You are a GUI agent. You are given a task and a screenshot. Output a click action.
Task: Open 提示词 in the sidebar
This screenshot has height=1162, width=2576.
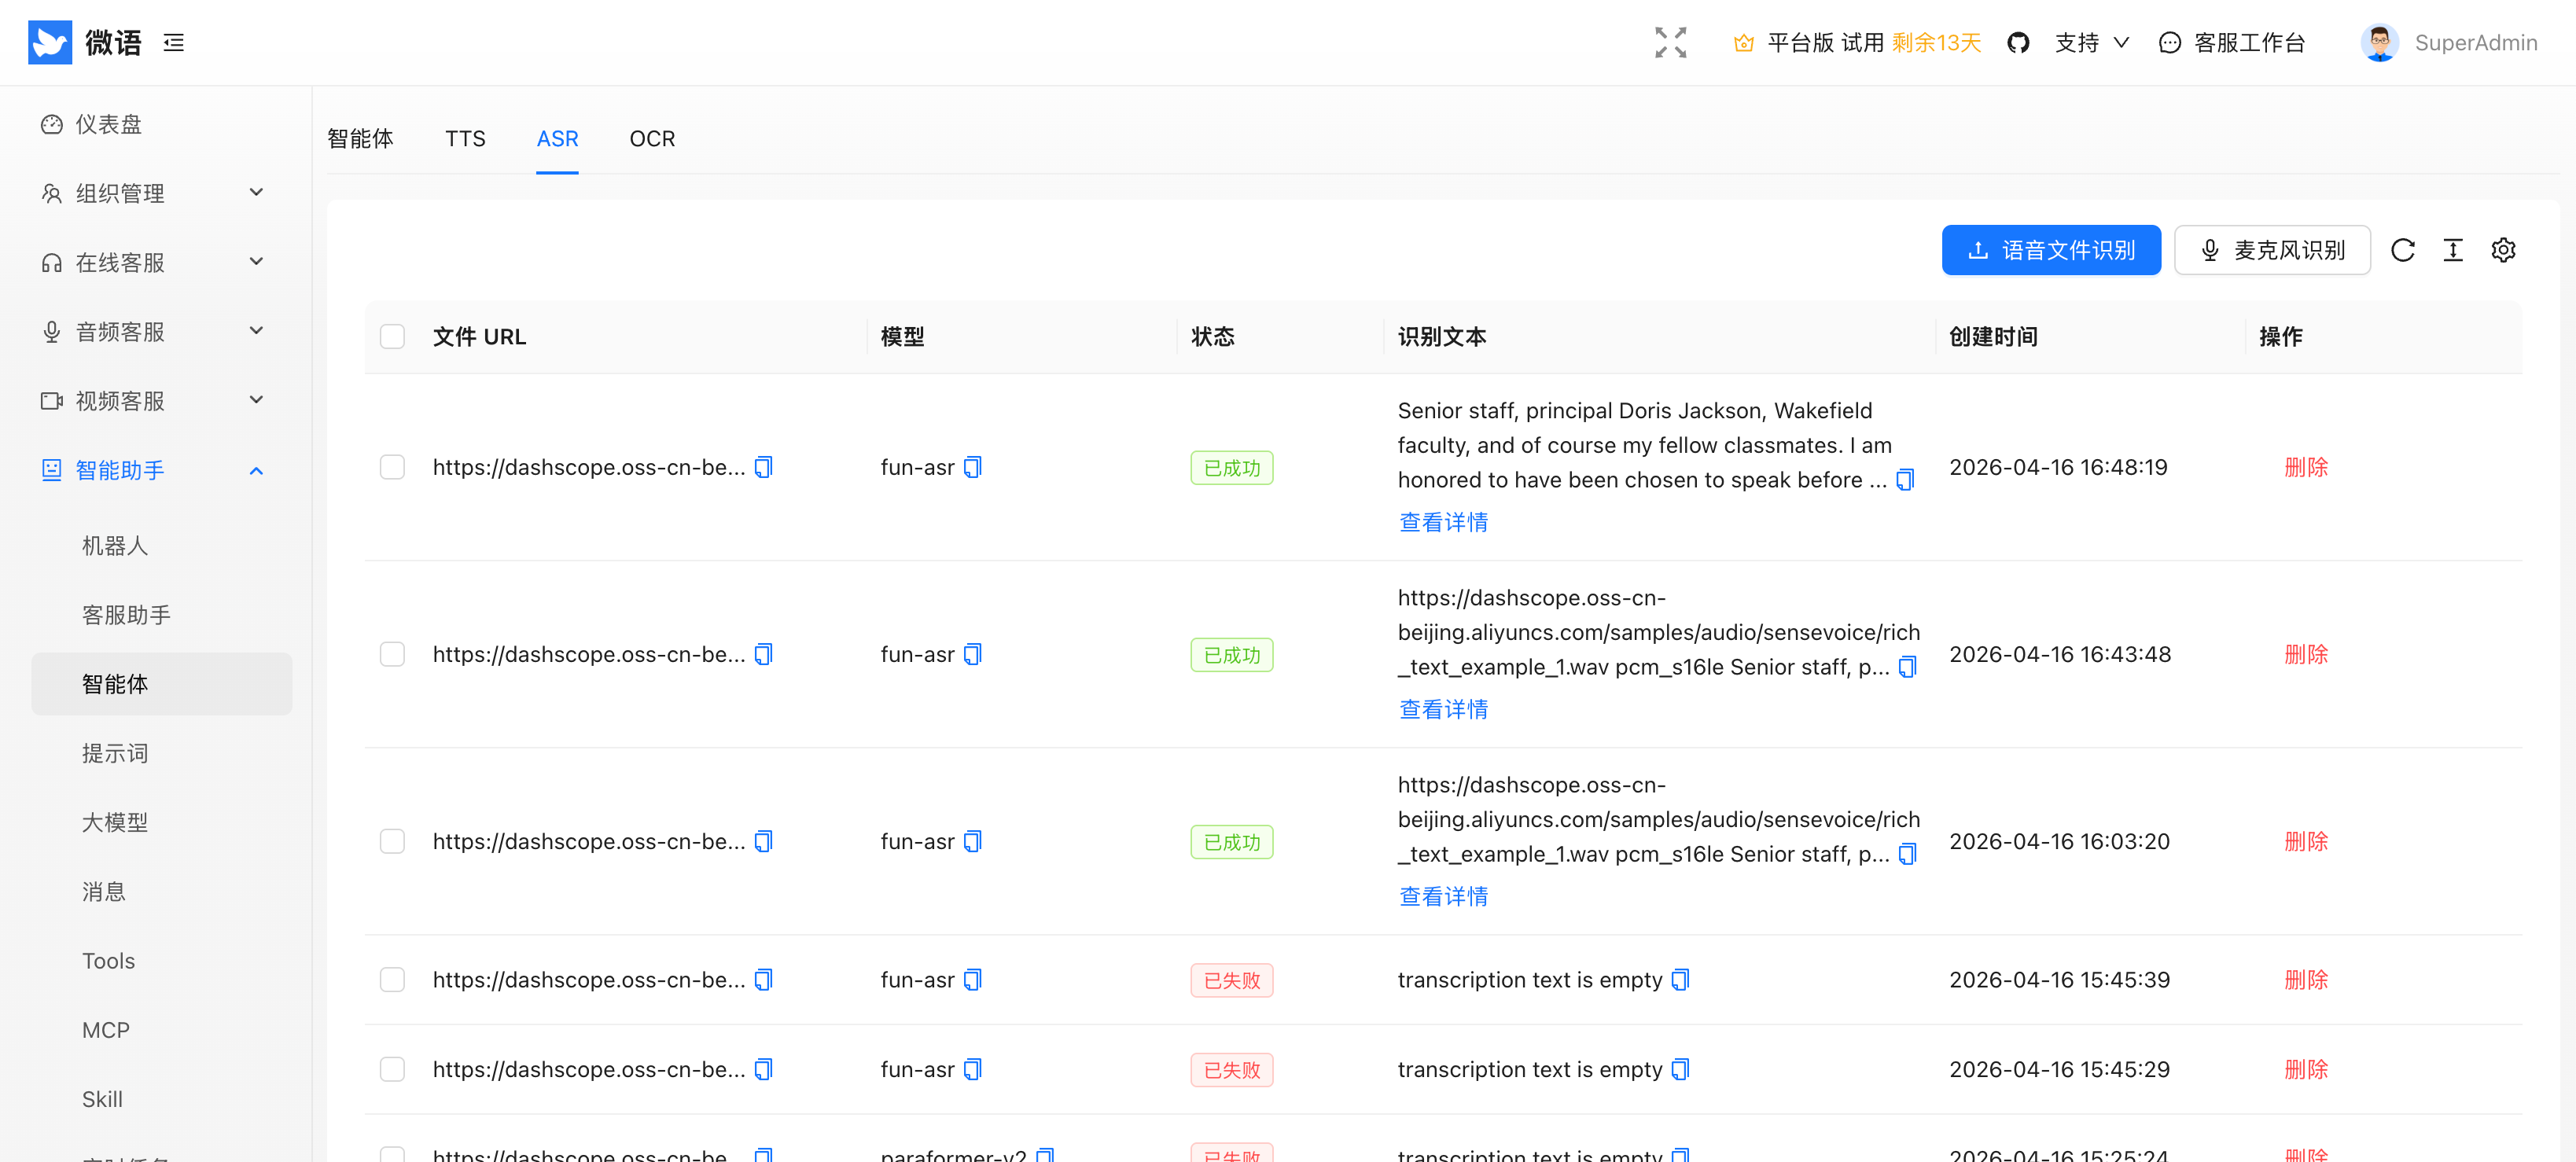(161, 753)
